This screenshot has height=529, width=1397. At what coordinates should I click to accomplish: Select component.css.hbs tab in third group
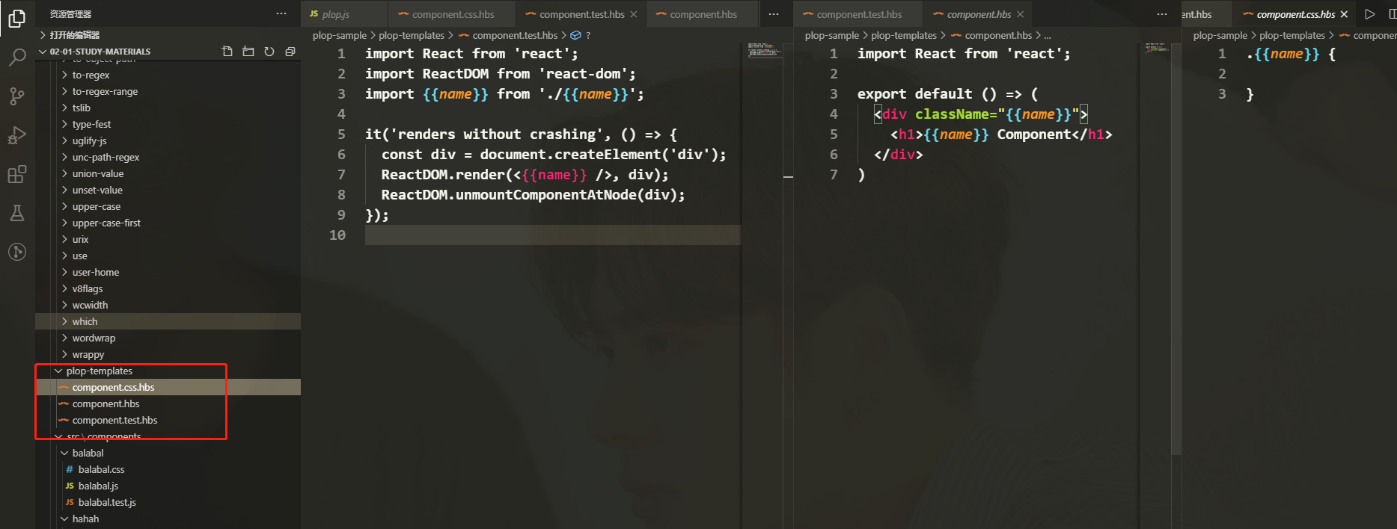pos(1294,14)
